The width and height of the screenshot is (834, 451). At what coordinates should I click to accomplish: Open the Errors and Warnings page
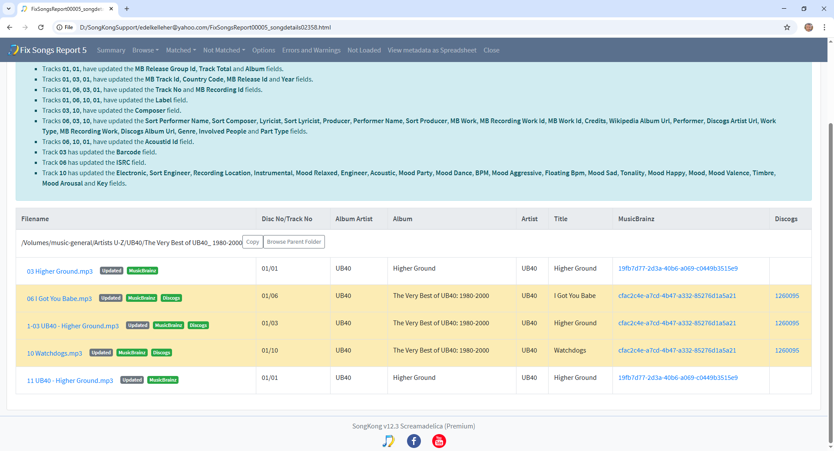(x=311, y=50)
